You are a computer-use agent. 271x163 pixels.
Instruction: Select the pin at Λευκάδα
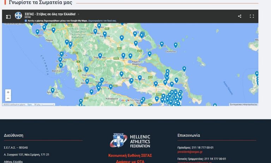coord(60,60)
